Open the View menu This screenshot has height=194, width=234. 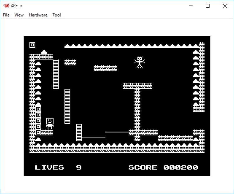coord(19,15)
